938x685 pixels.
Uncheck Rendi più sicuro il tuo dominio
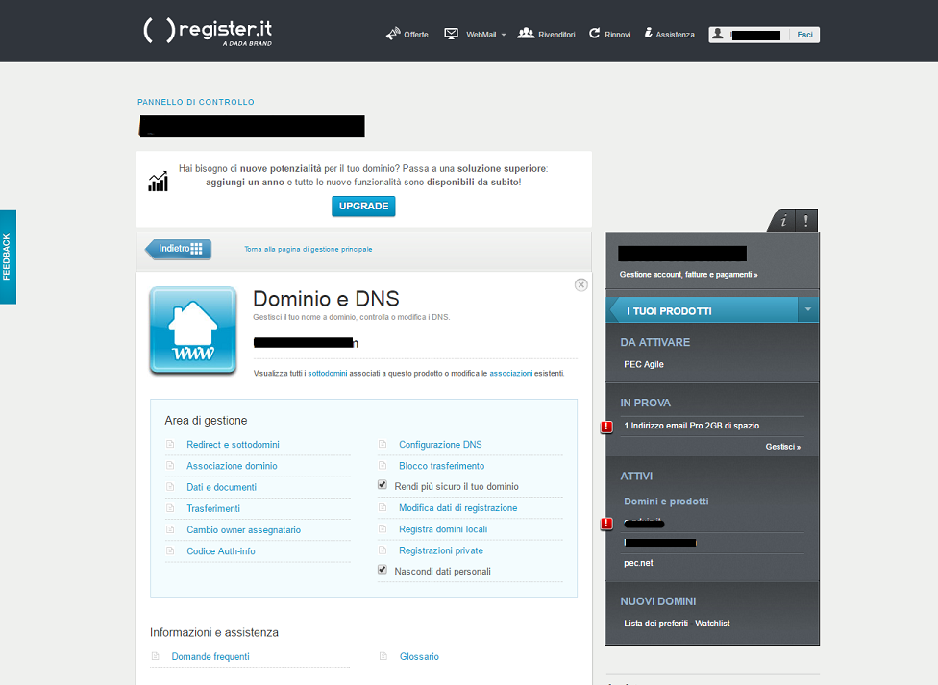[381, 485]
